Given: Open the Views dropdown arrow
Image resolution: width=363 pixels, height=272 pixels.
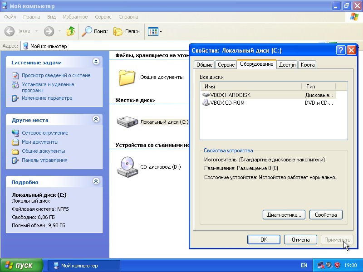Looking at the screenshot, I should point(161,31).
